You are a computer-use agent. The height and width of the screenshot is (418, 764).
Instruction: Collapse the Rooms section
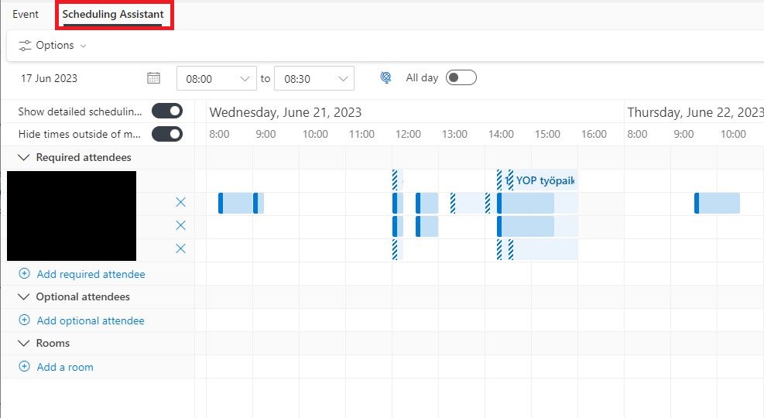pyautogui.click(x=23, y=343)
